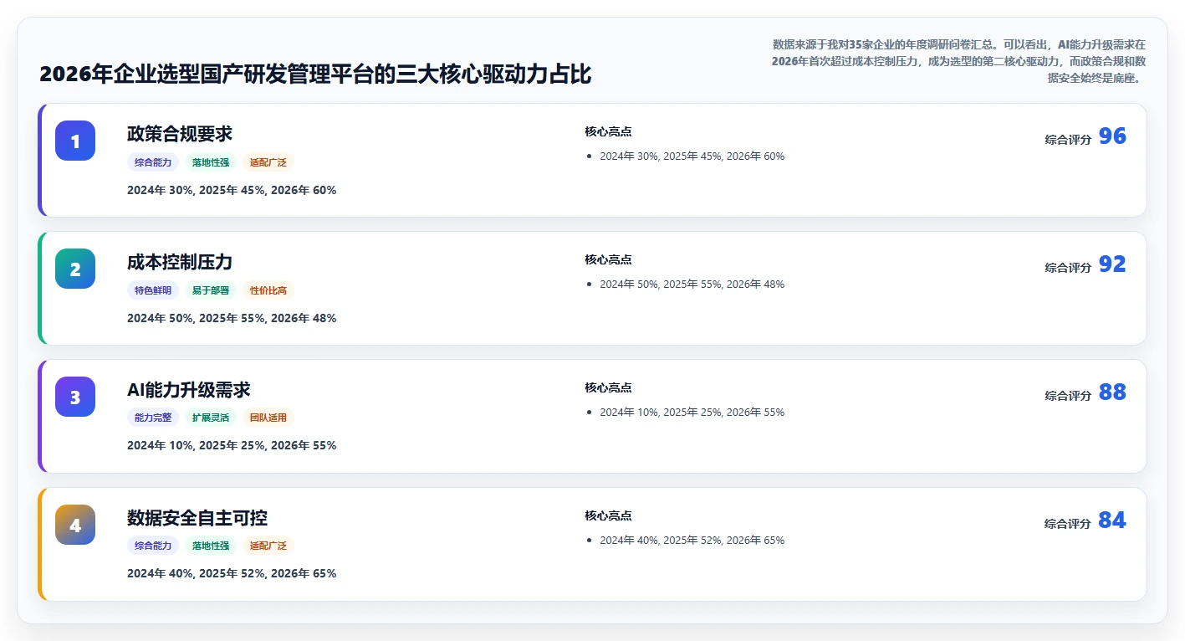The height and width of the screenshot is (641, 1185).
Task: Click 核心亮点 heading in AI能力升级需求 card
Action: tap(608, 387)
